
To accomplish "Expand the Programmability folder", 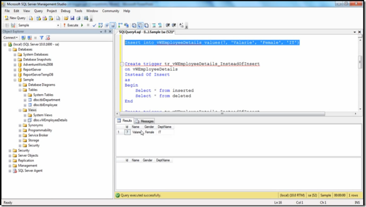I will tap(20, 130).
